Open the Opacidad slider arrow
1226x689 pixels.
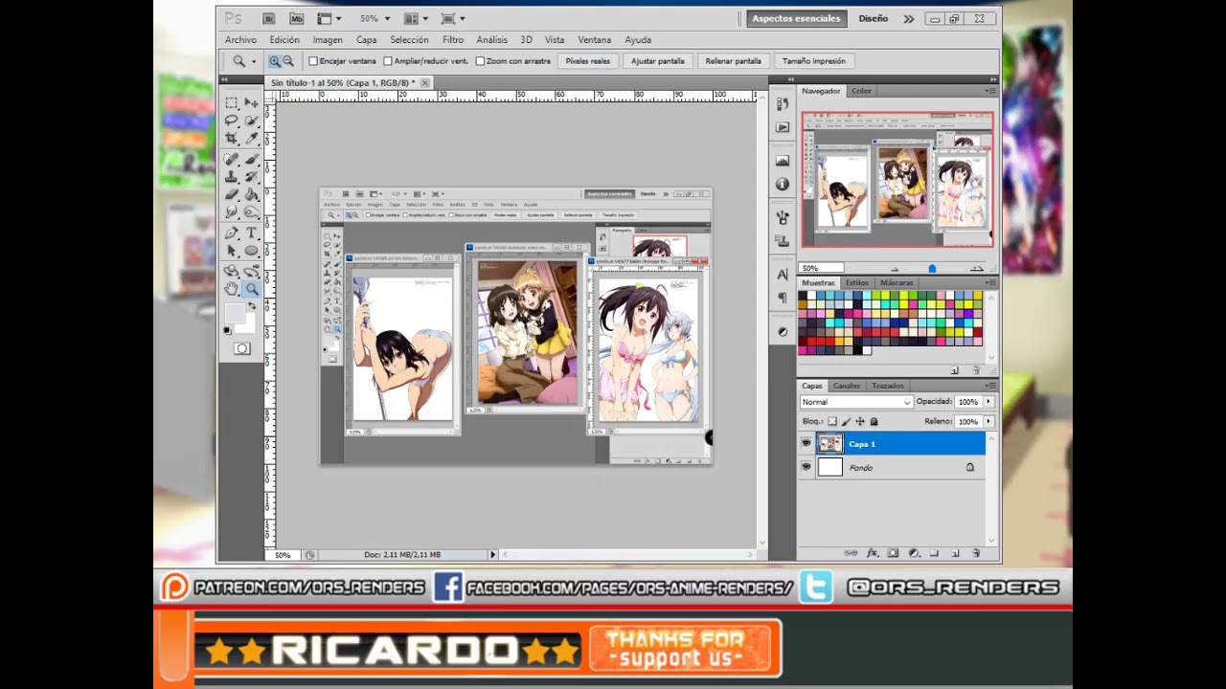[x=988, y=402]
